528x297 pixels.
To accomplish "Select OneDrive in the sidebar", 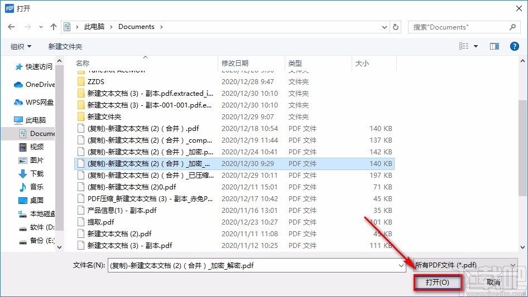I will [x=34, y=85].
